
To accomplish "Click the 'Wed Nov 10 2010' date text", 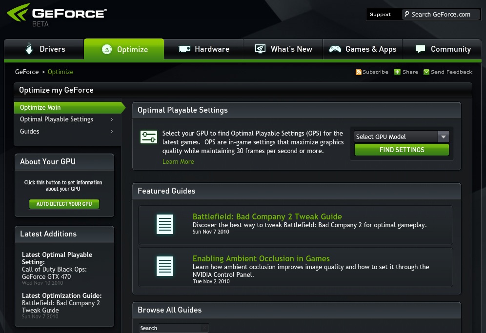I will (42, 283).
